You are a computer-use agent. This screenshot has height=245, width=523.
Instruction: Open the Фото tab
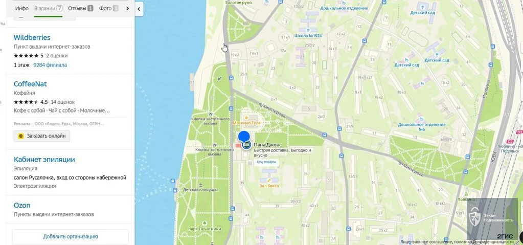[109, 8]
